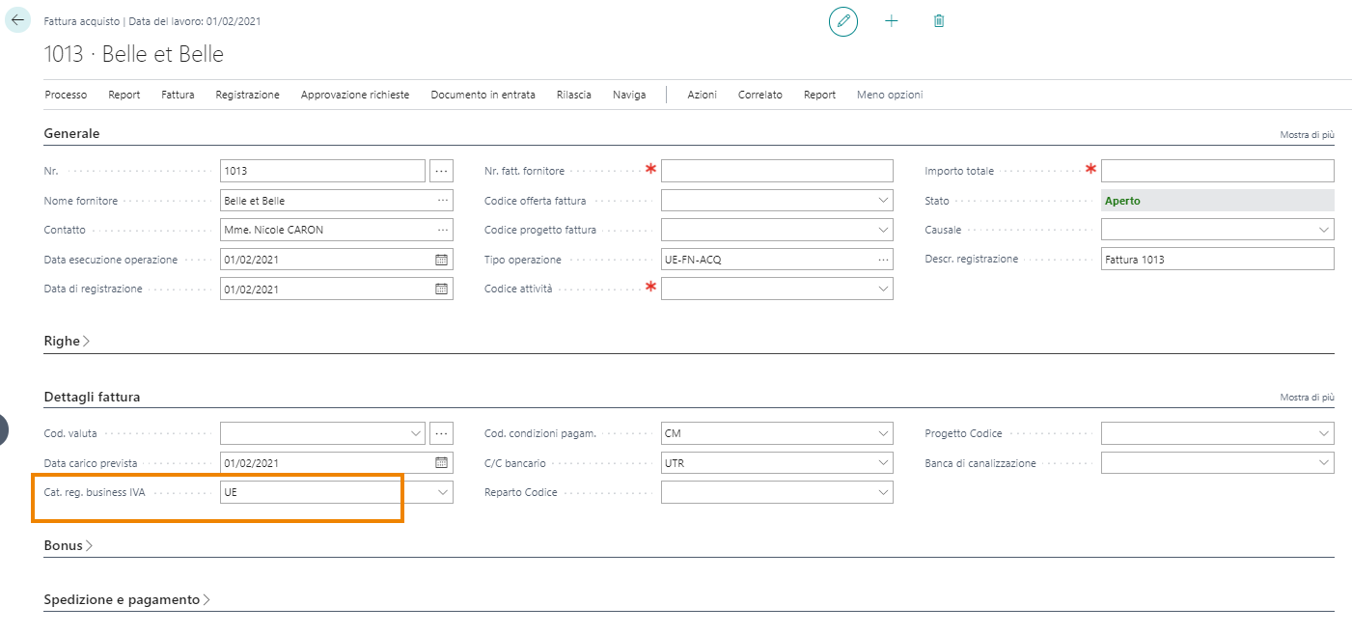Click Meno opzioni link

click(890, 95)
